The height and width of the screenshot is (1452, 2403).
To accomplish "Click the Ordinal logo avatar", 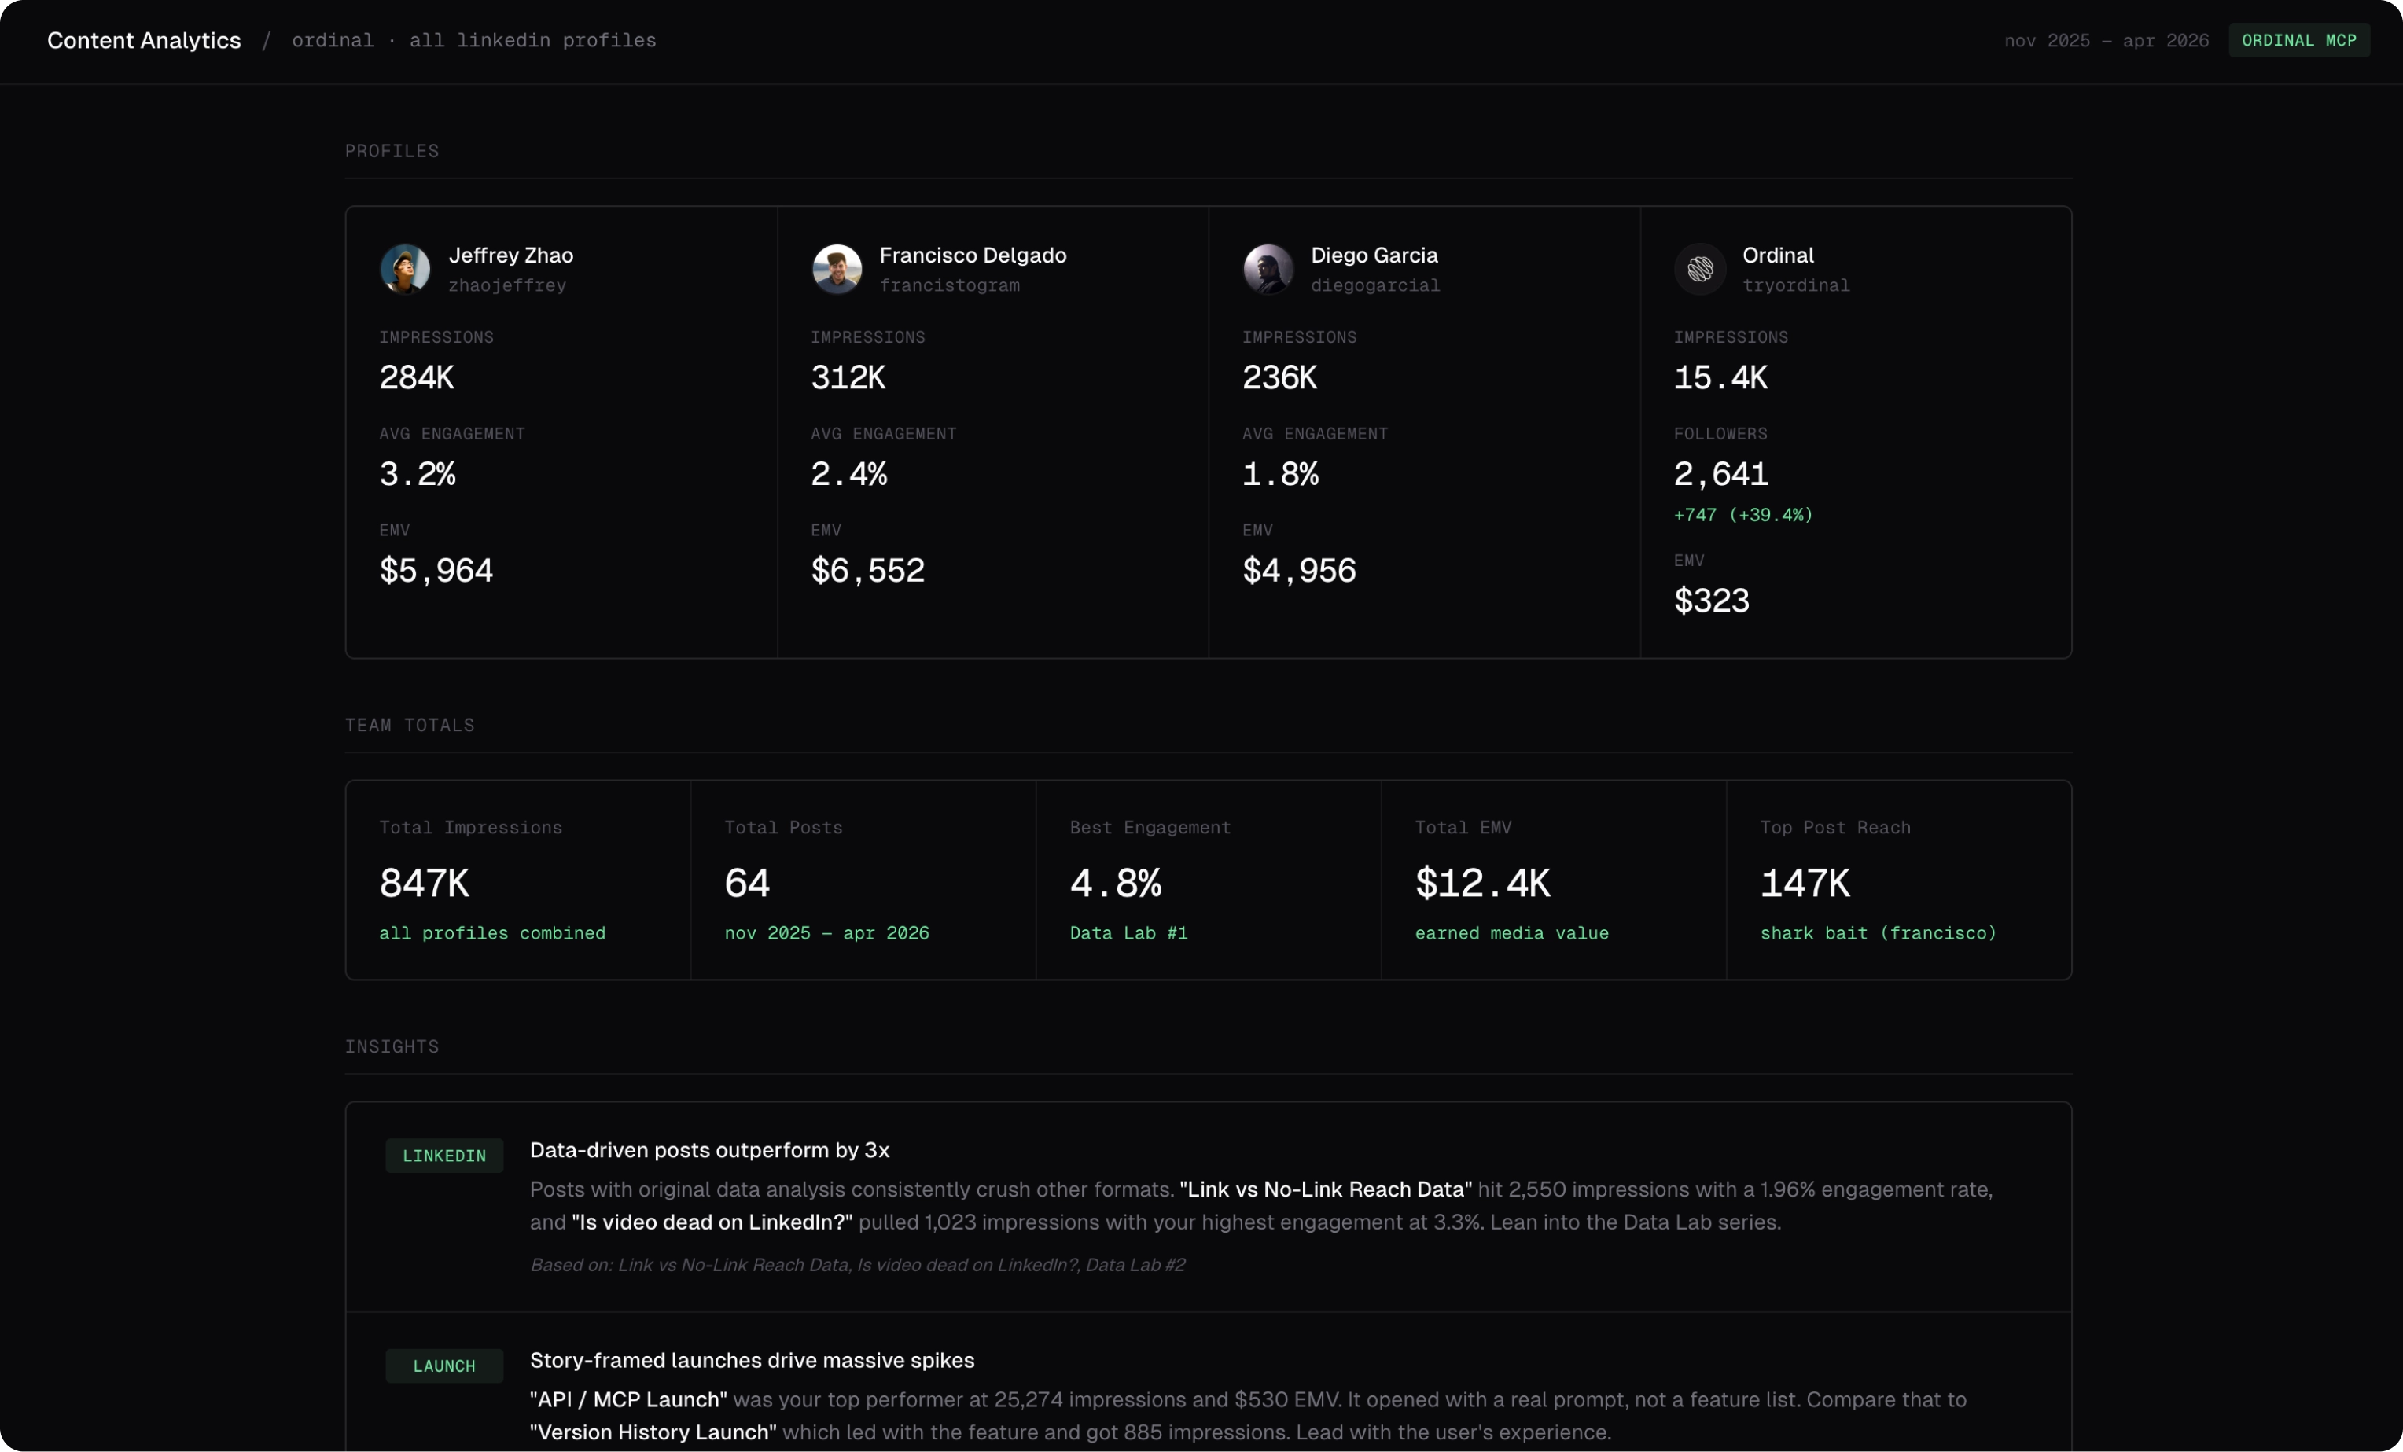I will [1700, 269].
